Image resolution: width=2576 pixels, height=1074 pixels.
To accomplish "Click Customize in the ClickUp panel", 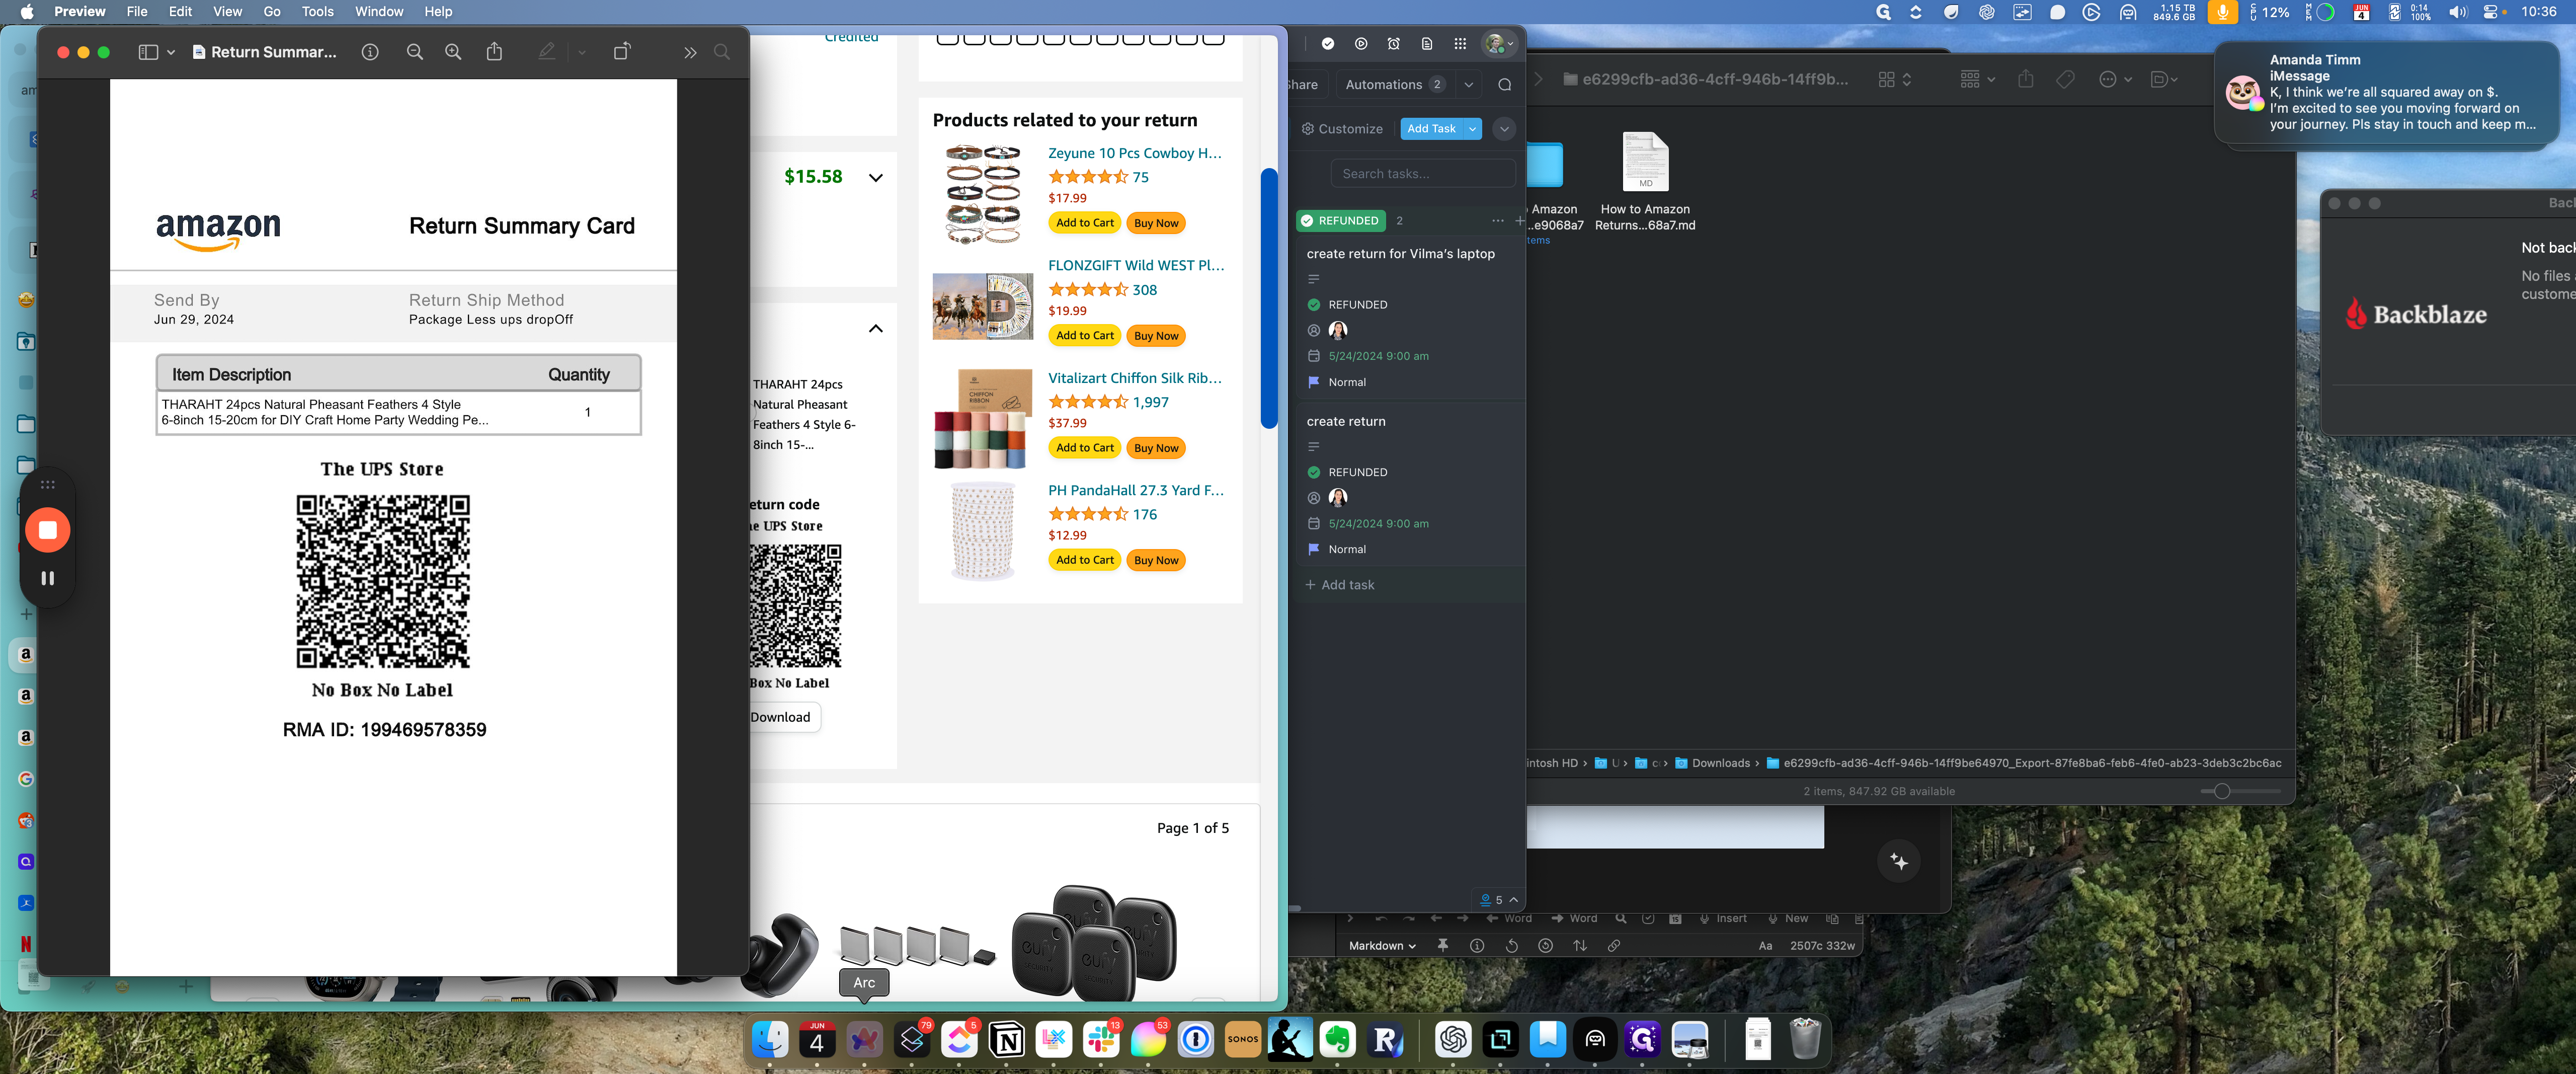I will (x=1342, y=129).
